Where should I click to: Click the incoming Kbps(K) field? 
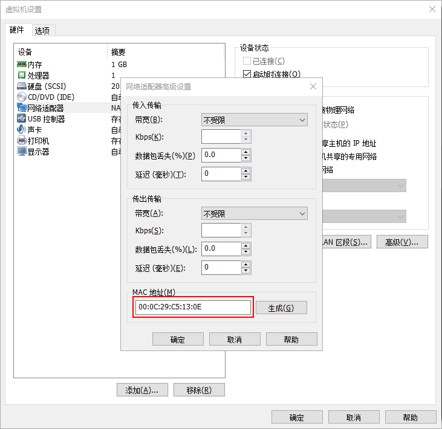(221, 137)
